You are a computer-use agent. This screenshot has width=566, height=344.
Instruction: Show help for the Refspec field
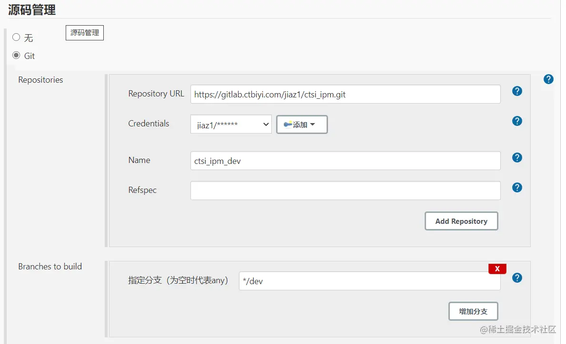pyautogui.click(x=517, y=188)
